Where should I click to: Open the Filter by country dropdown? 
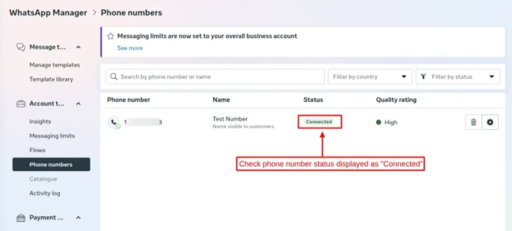[x=370, y=77]
